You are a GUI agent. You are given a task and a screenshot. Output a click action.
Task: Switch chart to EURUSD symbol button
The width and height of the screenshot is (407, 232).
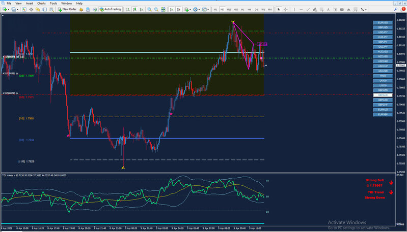click(383, 23)
